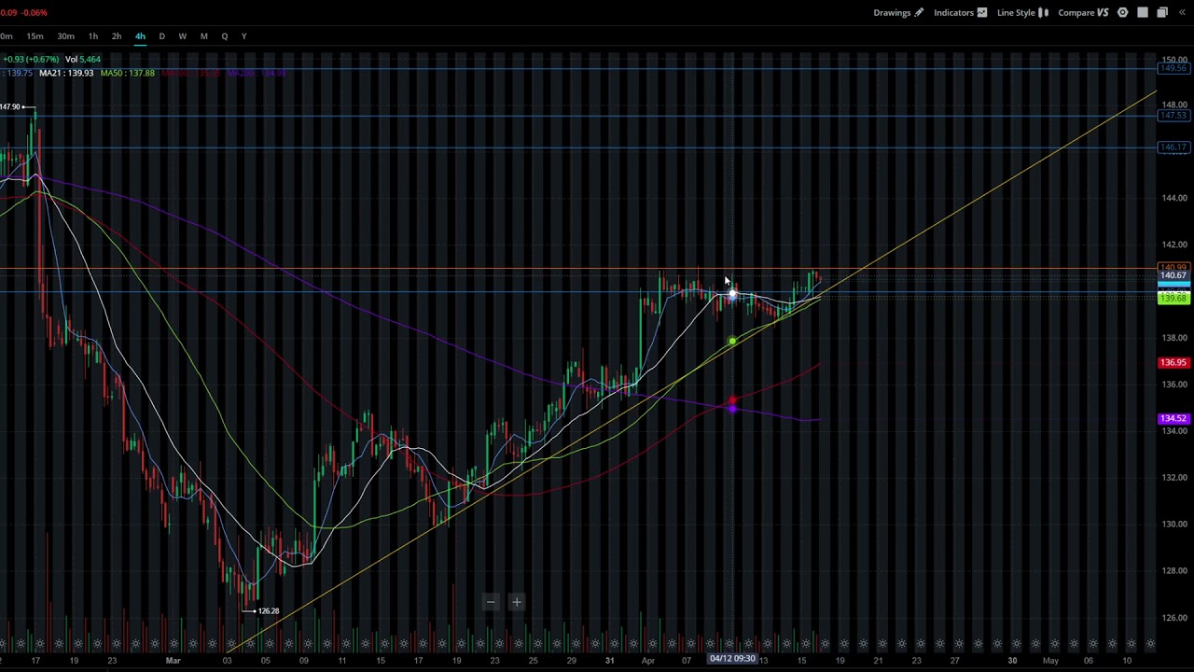Click the Vol 5,464 volume label
This screenshot has height=672, width=1194.
pos(84,59)
